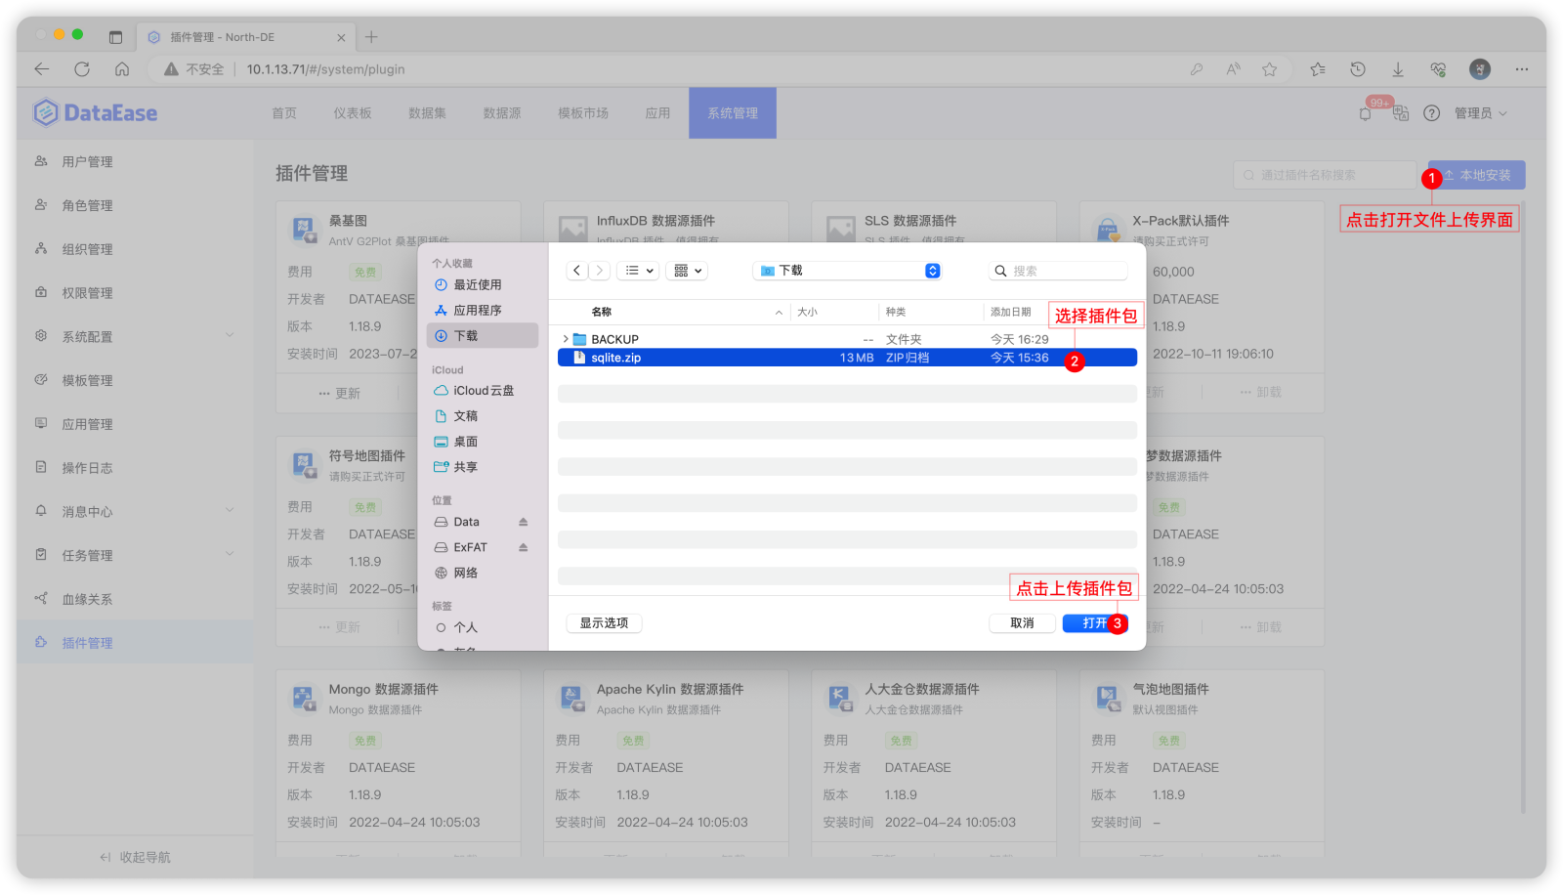Go forward in file dialog
The width and height of the screenshot is (1563, 895).
pyautogui.click(x=600, y=271)
